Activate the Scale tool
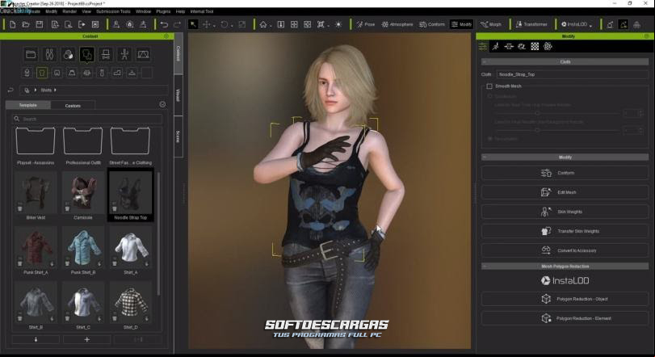 [241, 25]
